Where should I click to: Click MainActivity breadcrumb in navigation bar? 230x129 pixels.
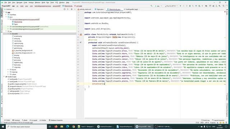[67, 6]
